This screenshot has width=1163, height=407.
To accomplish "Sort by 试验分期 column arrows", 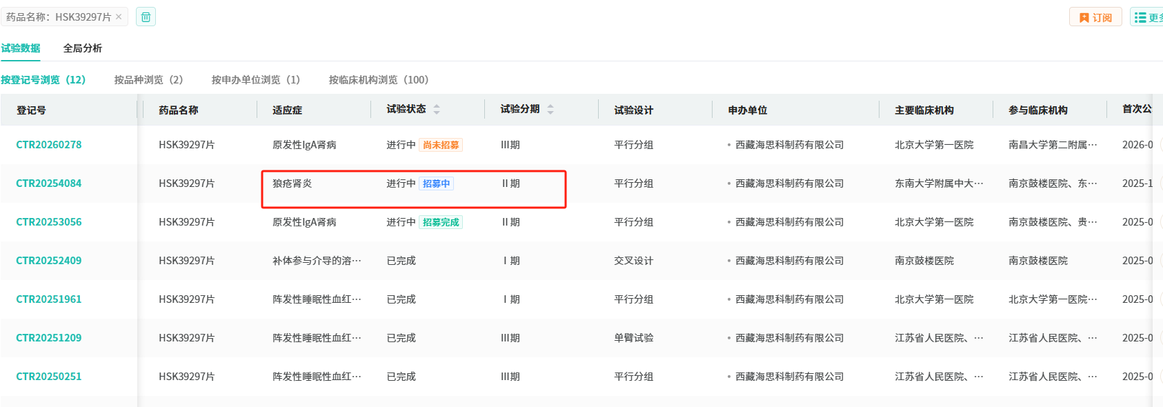I will coord(550,110).
